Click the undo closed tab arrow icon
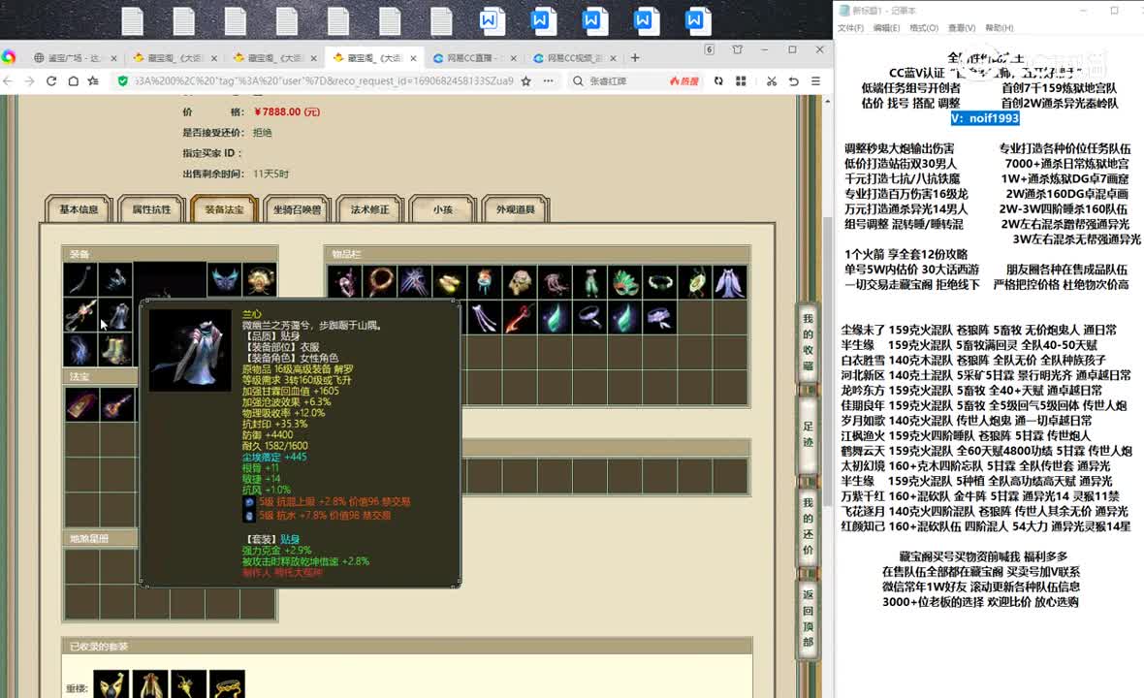 [794, 81]
